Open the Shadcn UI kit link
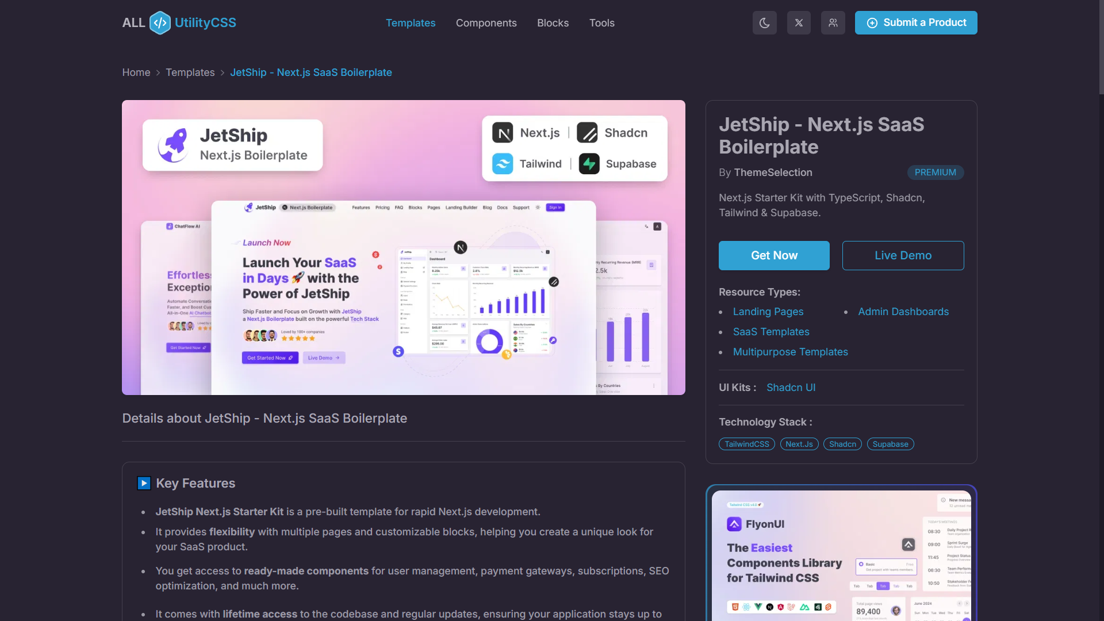 click(x=791, y=388)
